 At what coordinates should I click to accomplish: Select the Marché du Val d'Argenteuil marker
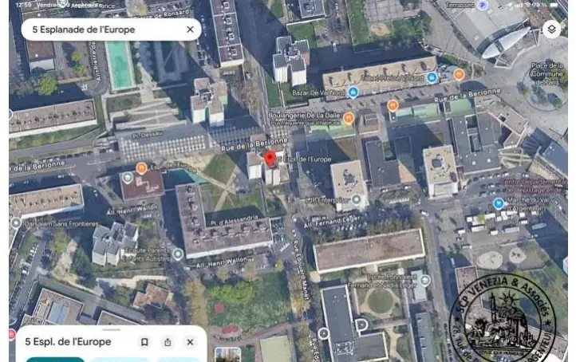coord(498,203)
